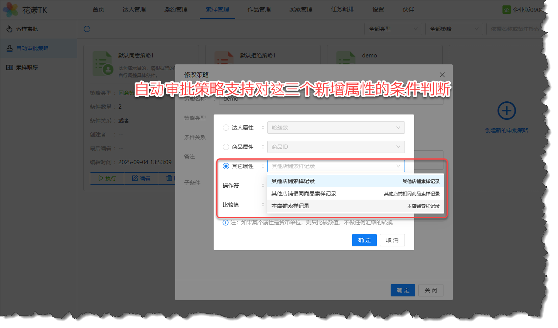The image size is (558, 328).
Task: Choose 其他店铺相同商品索样记录 from dropdown list
Action: tap(304, 193)
